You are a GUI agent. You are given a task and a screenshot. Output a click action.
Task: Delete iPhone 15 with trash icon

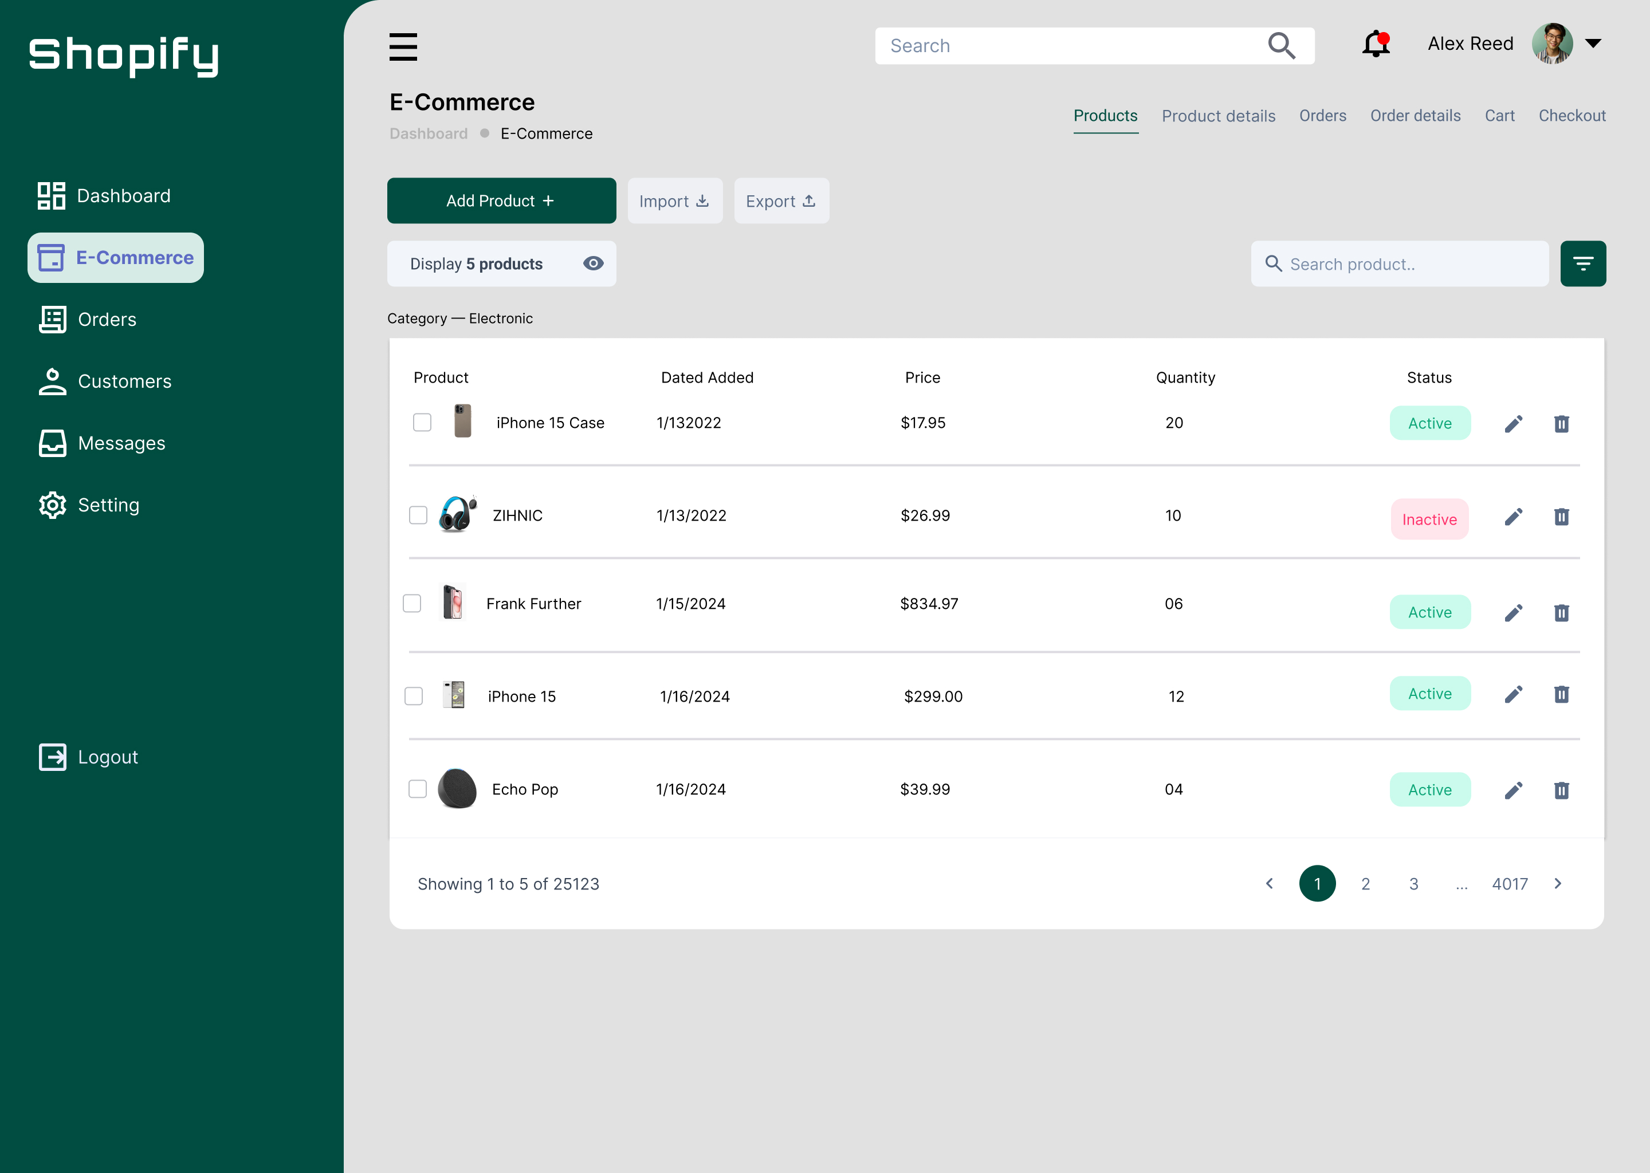1561,695
